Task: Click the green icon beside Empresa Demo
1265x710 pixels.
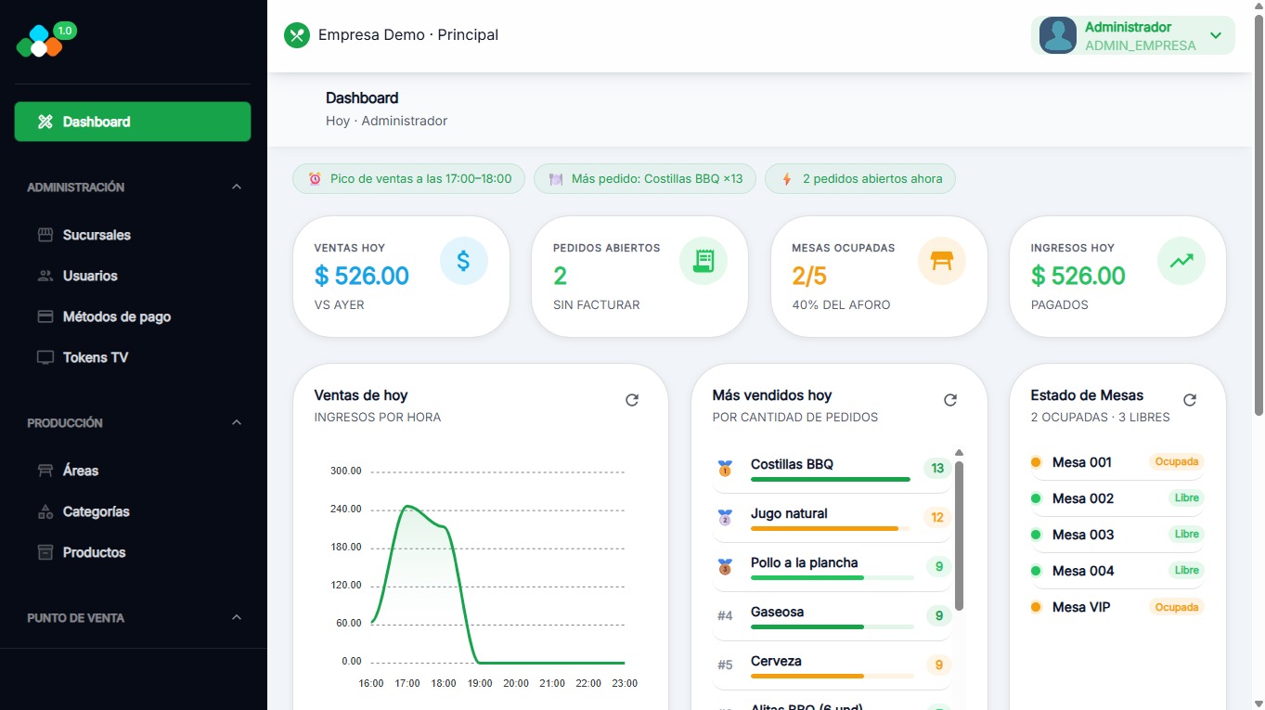Action: [296, 34]
